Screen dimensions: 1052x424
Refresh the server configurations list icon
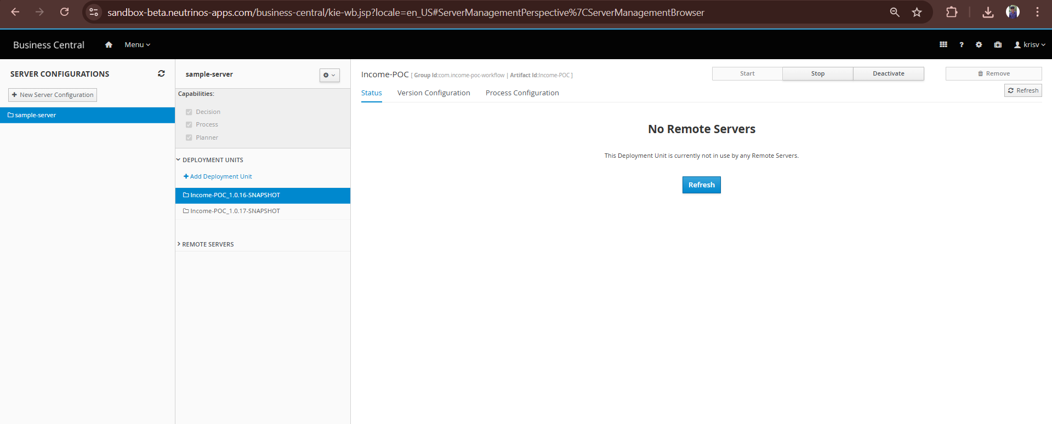[161, 73]
